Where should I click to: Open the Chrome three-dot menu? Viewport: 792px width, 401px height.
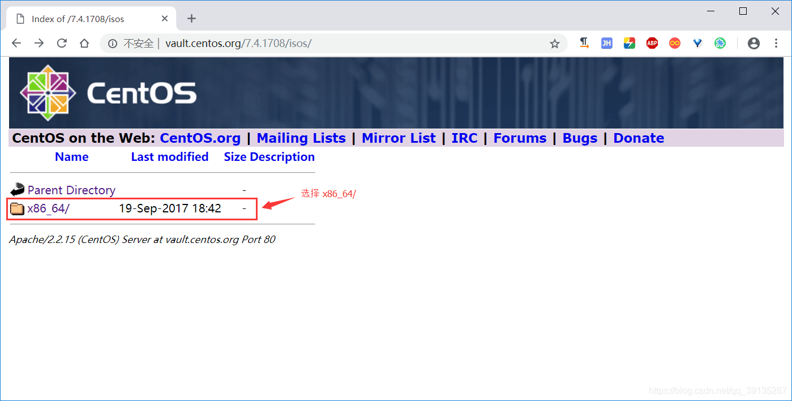coord(776,43)
